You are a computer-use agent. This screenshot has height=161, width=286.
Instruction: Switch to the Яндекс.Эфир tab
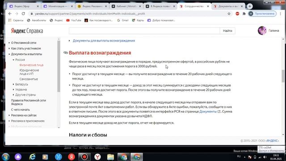pos(24,6)
